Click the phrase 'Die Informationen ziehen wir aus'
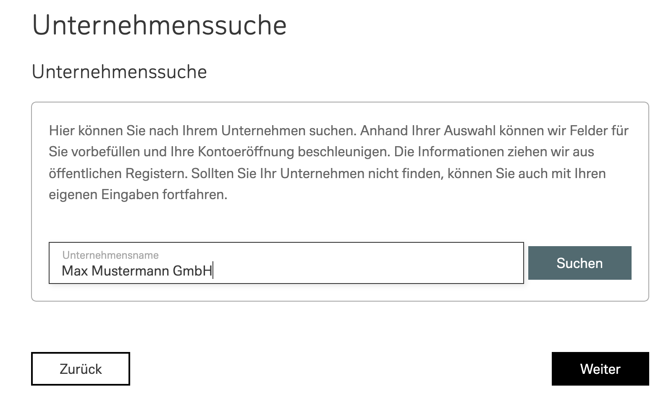Viewport: 666px width, 415px height. click(494, 152)
